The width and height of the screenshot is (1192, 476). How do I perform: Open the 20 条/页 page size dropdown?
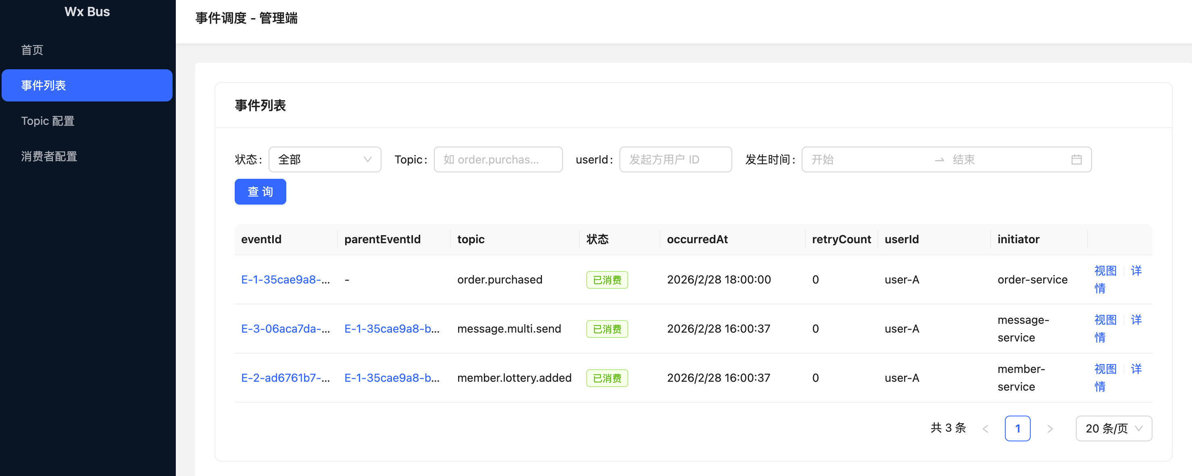(1113, 429)
